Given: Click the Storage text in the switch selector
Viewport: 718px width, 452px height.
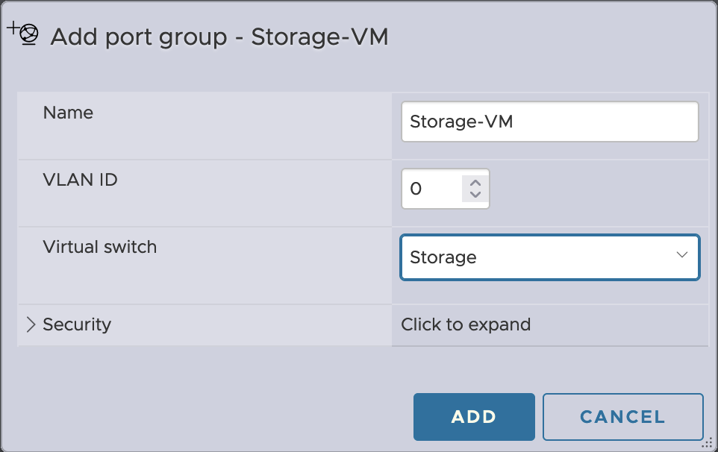Looking at the screenshot, I should [443, 257].
